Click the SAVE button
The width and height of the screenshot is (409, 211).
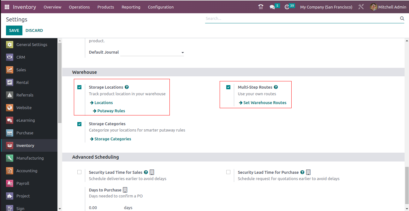pyautogui.click(x=14, y=31)
